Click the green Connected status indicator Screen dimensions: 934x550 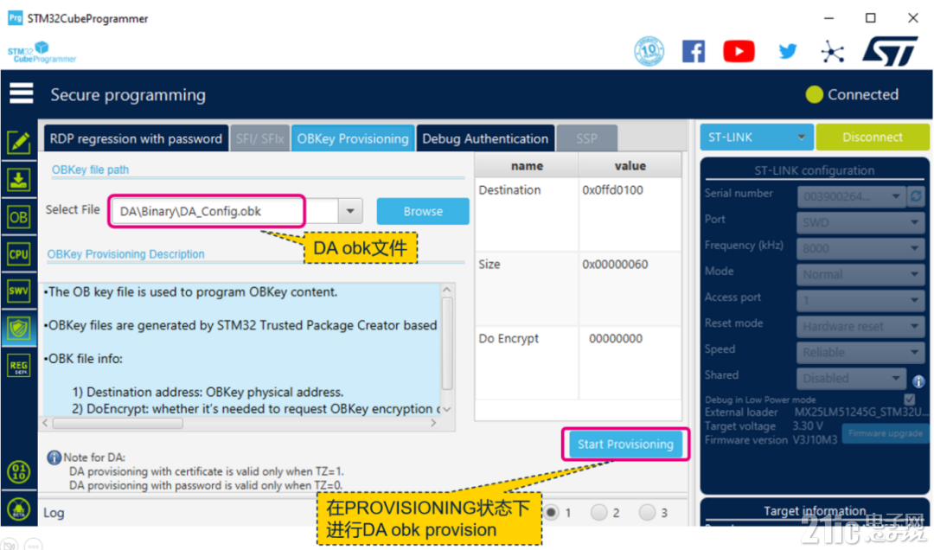pos(814,94)
